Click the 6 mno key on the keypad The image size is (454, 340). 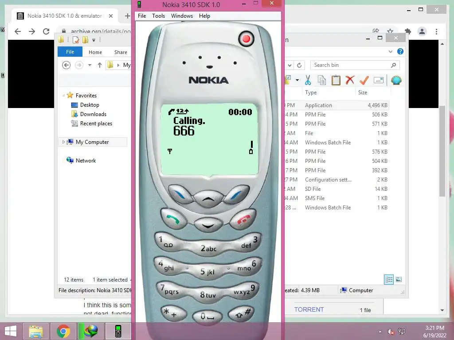click(x=248, y=266)
